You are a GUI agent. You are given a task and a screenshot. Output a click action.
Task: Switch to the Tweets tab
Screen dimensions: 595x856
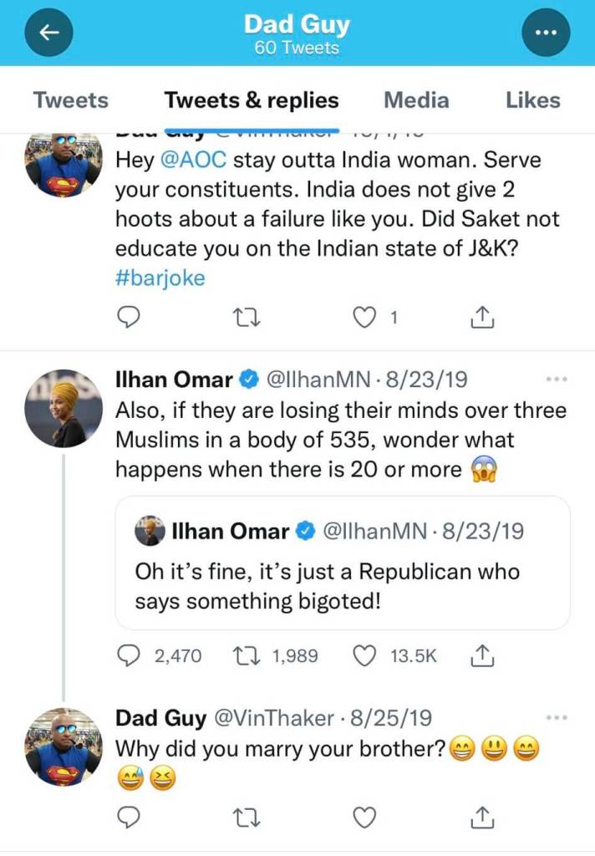(x=71, y=100)
